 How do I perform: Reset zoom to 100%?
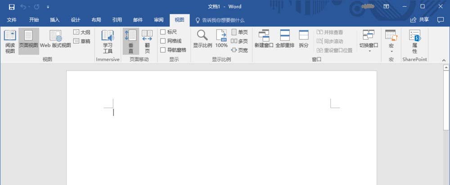click(x=221, y=40)
